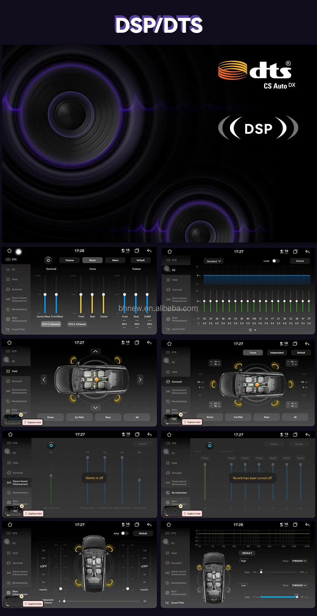Expand the Low filter Slope THROUGH dropdown
The image size is (317, 616).
(299, 585)
